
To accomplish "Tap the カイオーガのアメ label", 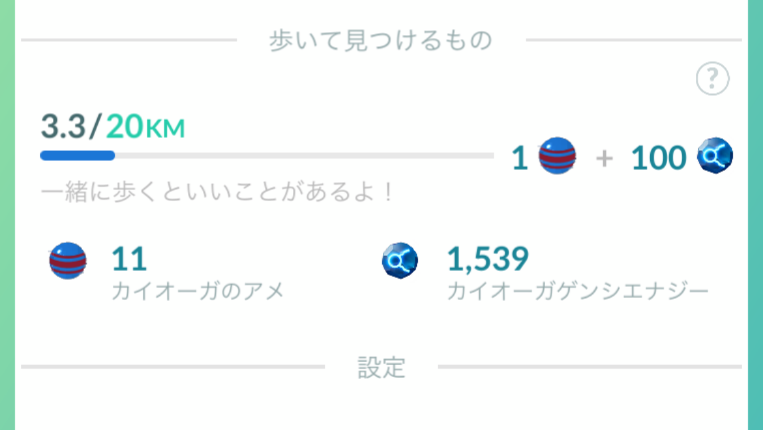I will pos(198,291).
